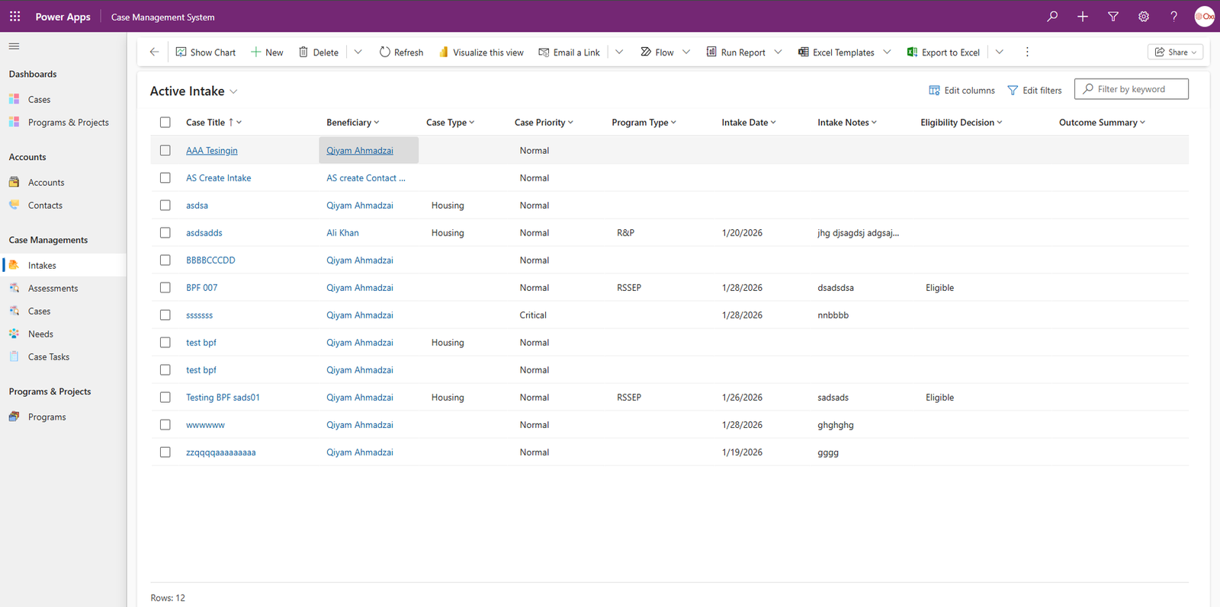Click the Export to Excel button
Viewport: 1220px width, 607px height.
coord(943,52)
